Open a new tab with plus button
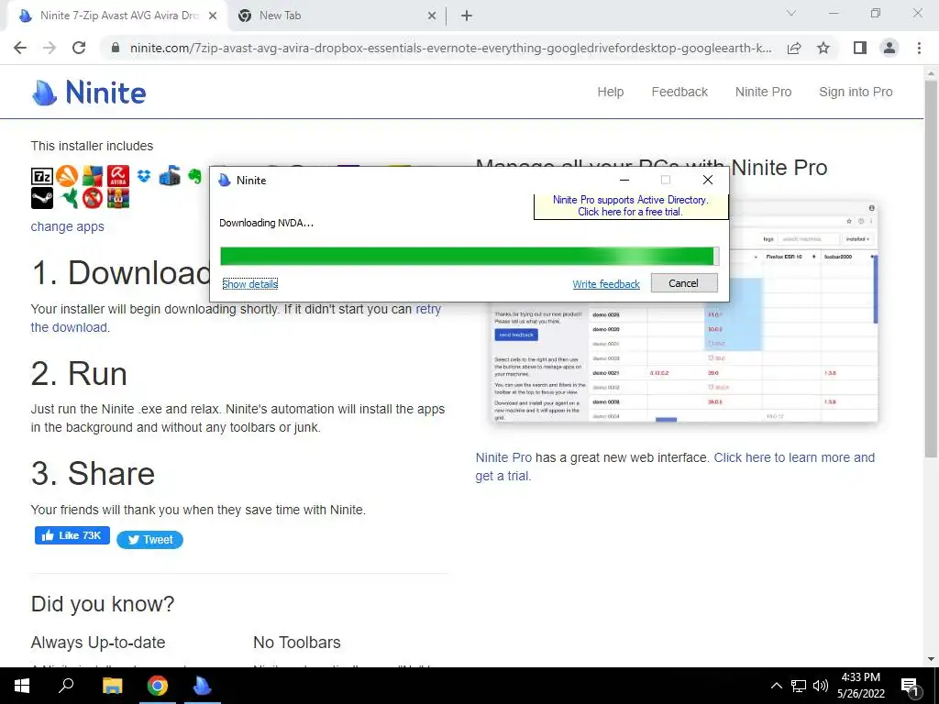 coord(467,16)
